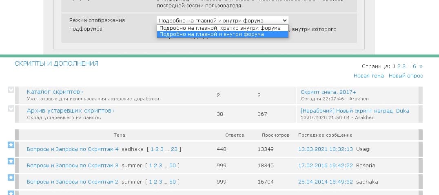Open 'Архив устаревших скриптов' subforum
The height and width of the screenshot is (195, 439).
69,111
